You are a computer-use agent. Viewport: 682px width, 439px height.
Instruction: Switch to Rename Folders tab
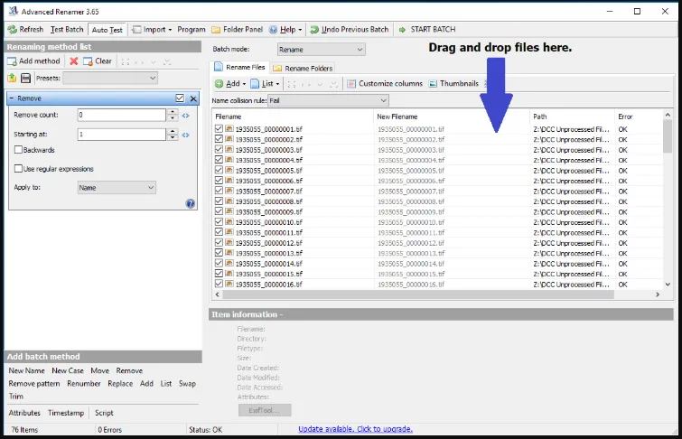[x=303, y=69]
